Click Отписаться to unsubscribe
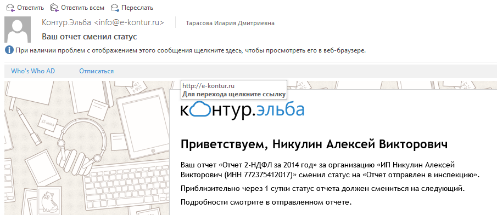497x215 pixels. (x=96, y=71)
